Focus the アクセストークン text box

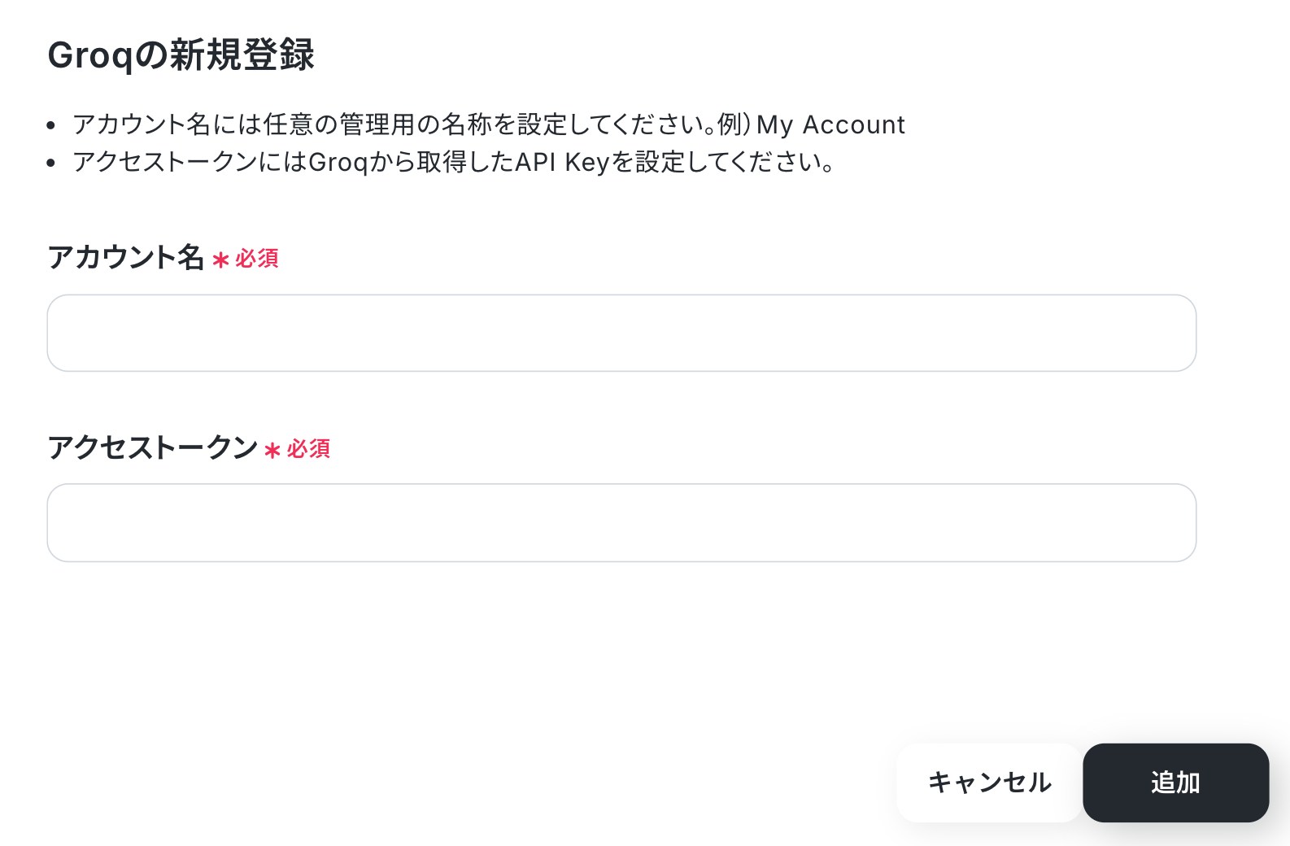621,522
